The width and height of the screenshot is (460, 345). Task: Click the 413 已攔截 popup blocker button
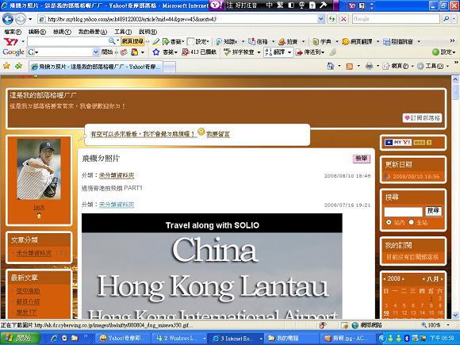tap(199, 52)
